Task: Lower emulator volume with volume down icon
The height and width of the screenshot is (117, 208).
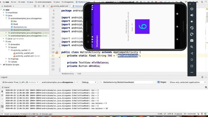Action: (x=192, y=21)
